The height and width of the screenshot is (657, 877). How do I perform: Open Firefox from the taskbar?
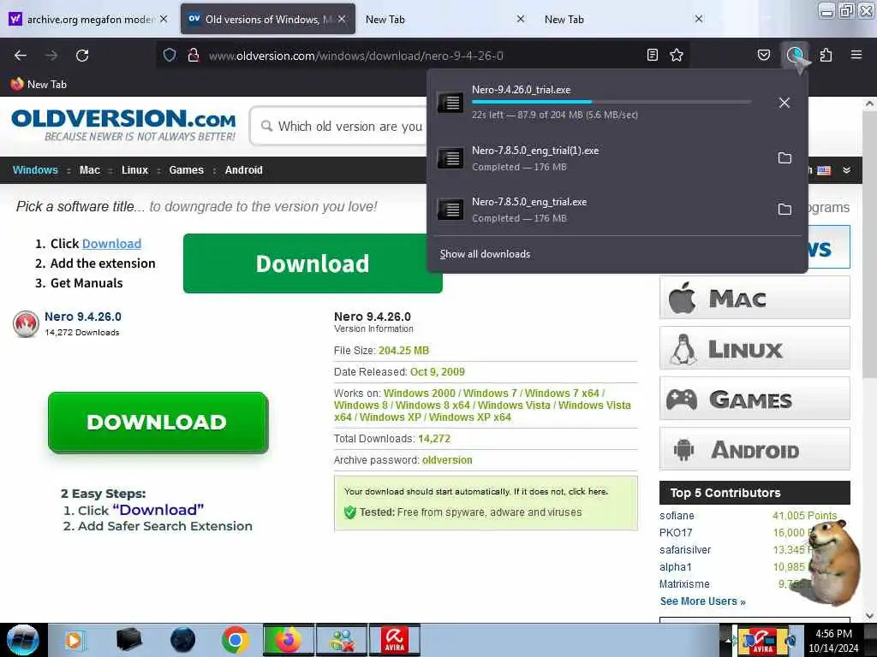pos(289,640)
